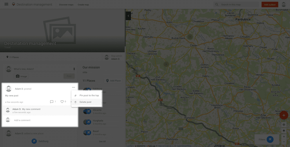
Task: Click the round red plus map button
Action: pyautogui.click(x=284, y=115)
